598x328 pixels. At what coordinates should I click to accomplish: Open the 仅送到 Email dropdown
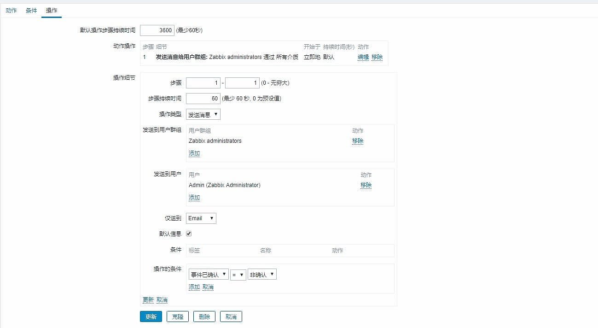tap(201, 218)
